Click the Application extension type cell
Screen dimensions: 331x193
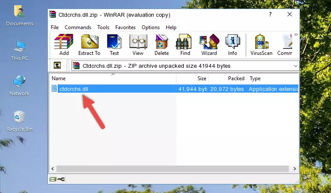[x=273, y=89]
